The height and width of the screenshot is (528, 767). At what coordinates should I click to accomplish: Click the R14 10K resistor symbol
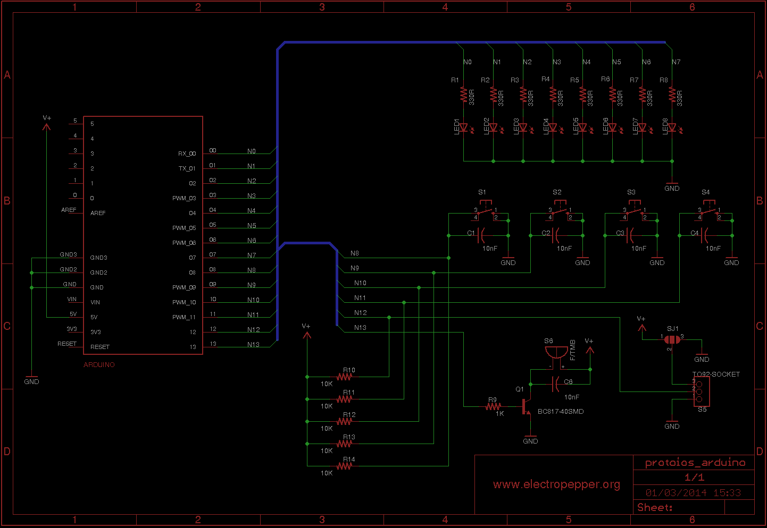point(344,466)
